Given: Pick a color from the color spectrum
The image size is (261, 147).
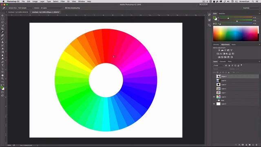Looking at the screenshot, I should [236, 33].
